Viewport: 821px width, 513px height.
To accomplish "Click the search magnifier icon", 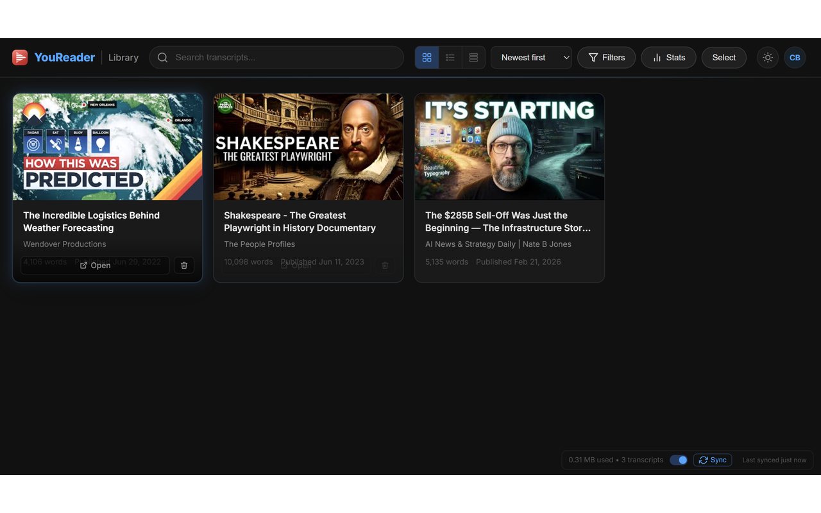I will coord(163,58).
